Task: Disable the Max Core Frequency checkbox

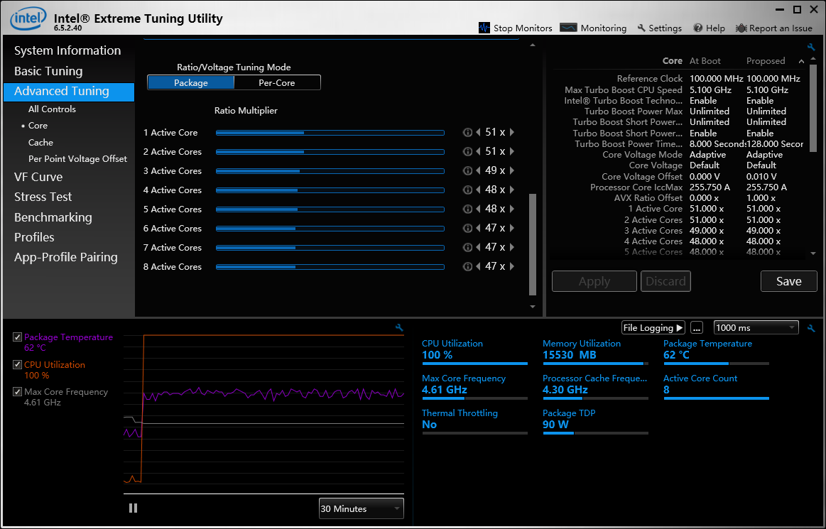Action: (x=18, y=391)
